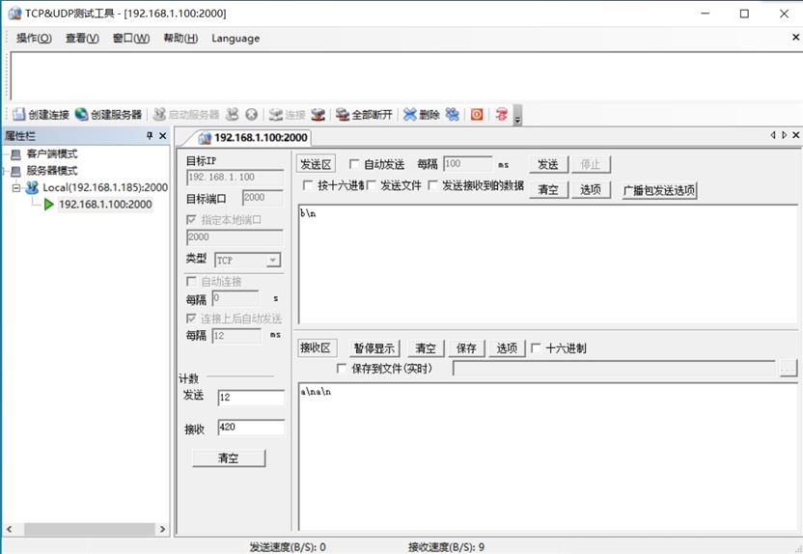Click the delete-all icon right of 删除
The image size is (803, 554).
(x=453, y=114)
